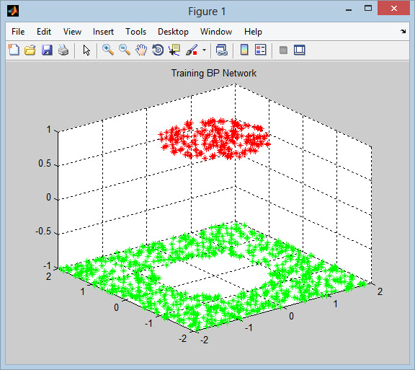Select the Rotate 3D tool
This screenshot has height=370, width=415.
(158, 50)
